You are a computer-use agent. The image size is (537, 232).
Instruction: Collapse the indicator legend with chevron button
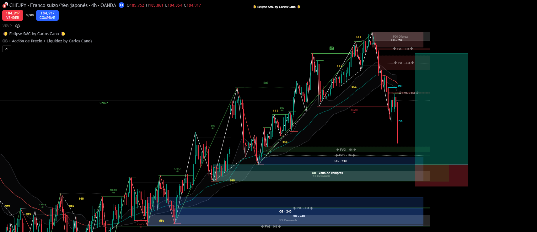click(x=7, y=49)
